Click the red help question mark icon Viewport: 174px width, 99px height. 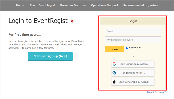click(x=72, y=21)
